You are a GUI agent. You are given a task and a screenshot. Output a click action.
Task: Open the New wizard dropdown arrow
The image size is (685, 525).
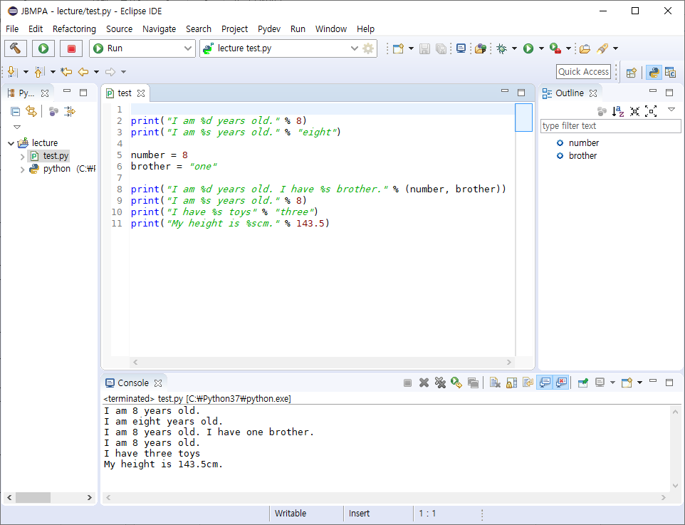(411, 48)
